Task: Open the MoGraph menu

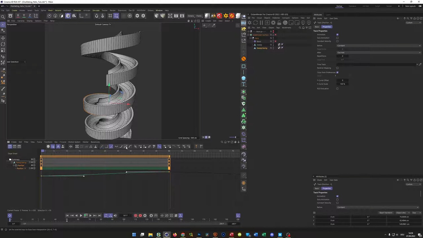Action: pos(67,10)
